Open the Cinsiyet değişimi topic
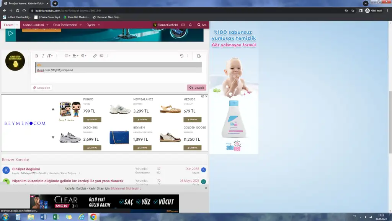The width and height of the screenshot is (392, 221). (26, 169)
